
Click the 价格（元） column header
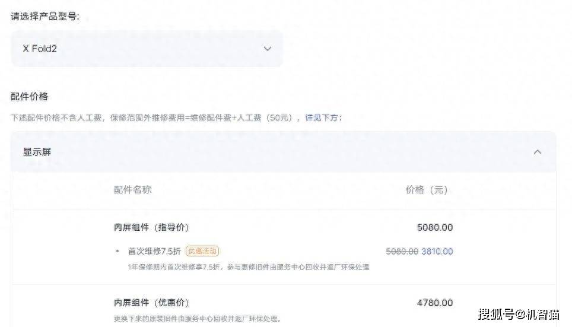click(427, 190)
